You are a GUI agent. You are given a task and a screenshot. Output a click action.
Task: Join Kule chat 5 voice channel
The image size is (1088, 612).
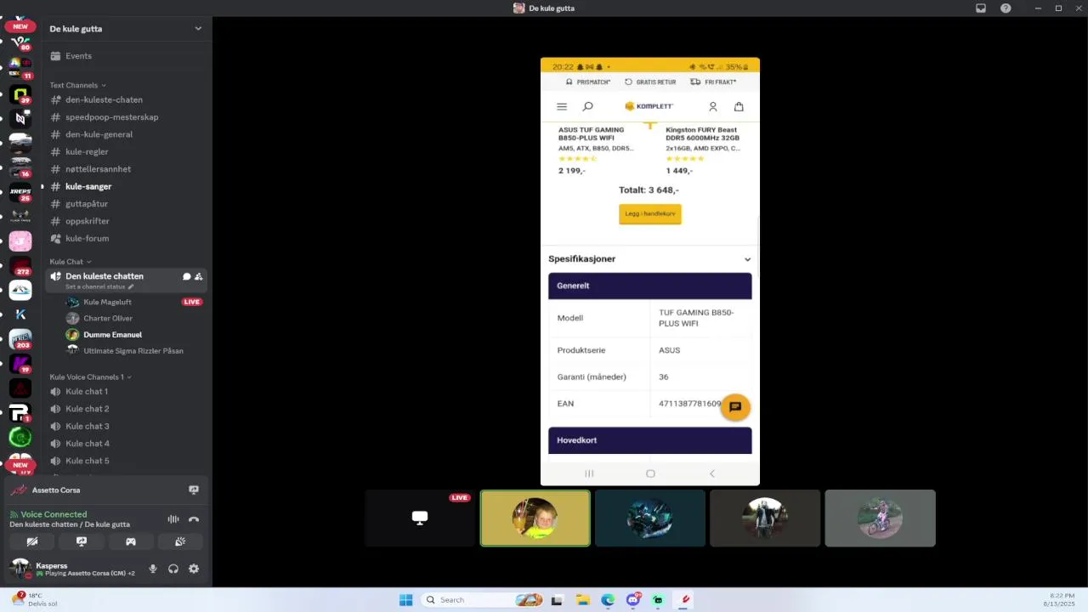126,461
